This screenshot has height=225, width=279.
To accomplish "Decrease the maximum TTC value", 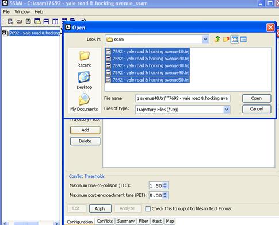I will point(165,187).
